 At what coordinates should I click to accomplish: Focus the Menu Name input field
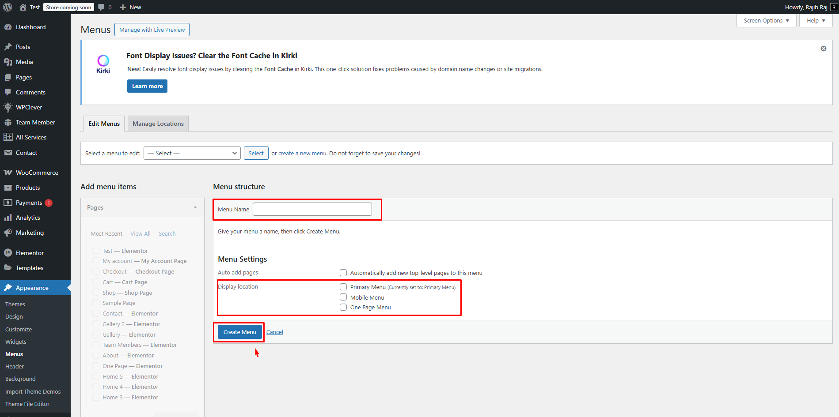coord(312,209)
